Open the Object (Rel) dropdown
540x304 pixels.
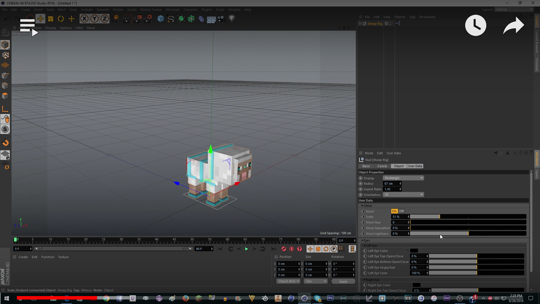[x=289, y=281]
